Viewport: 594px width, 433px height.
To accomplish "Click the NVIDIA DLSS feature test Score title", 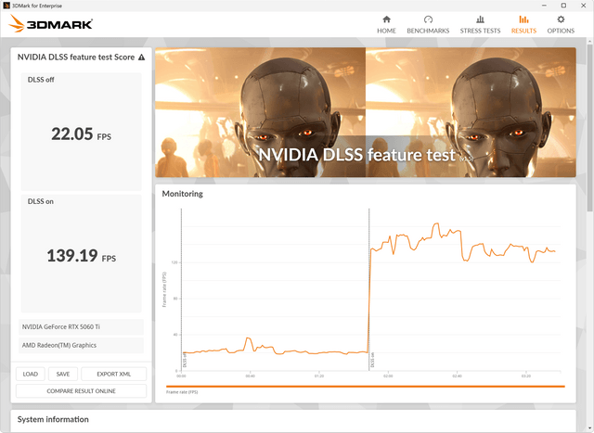I will [x=76, y=57].
